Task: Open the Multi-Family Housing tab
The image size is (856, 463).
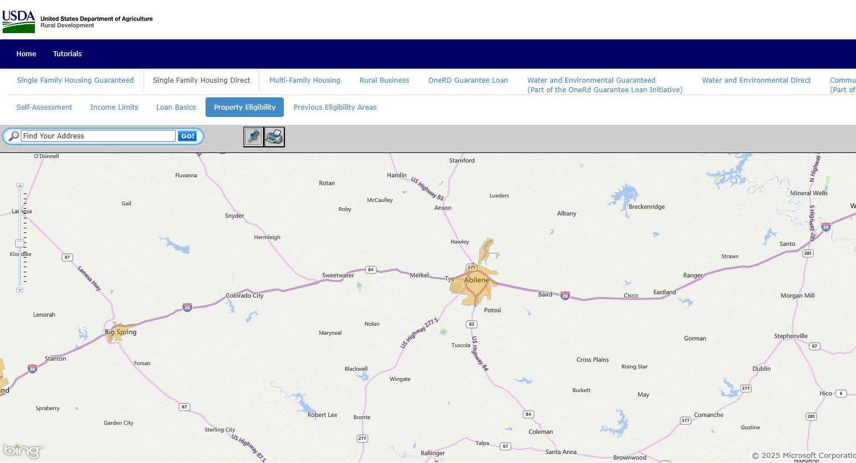Action: pyautogui.click(x=305, y=80)
